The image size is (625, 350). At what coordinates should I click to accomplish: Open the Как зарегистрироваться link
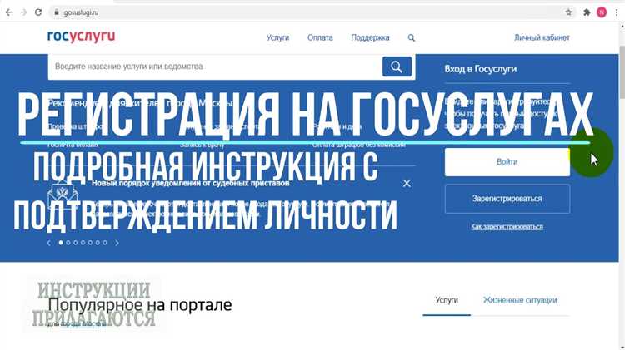tap(507, 227)
